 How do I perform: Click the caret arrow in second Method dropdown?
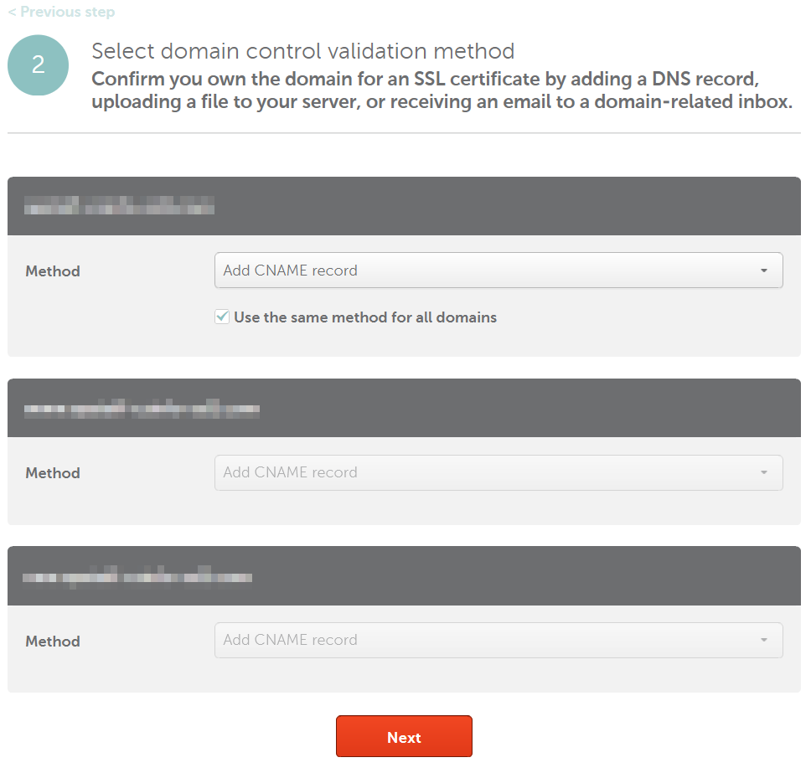(x=764, y=472)
